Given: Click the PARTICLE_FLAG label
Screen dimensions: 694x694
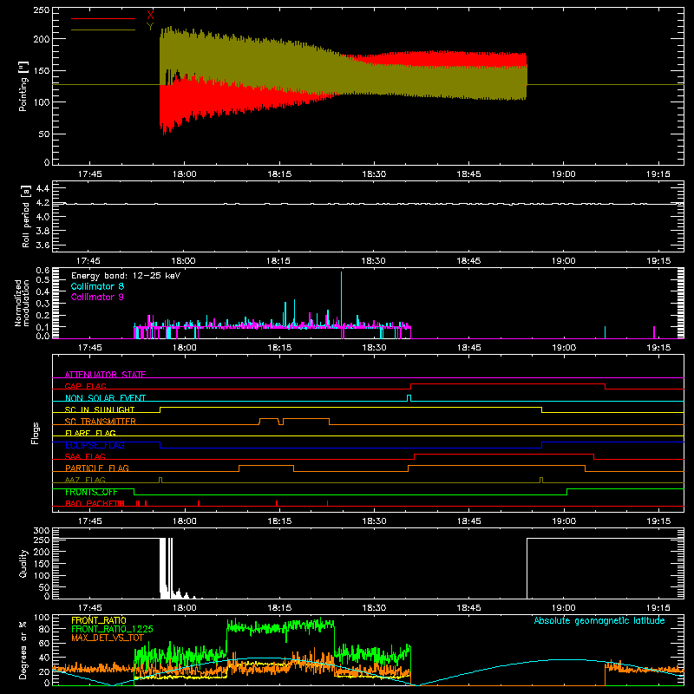Looking at the screenshot, I should [x=97, y=468].
